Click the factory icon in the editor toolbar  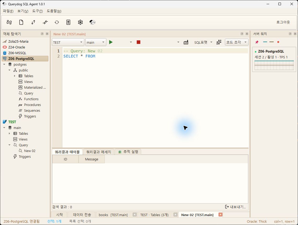(x=186, y=42)
